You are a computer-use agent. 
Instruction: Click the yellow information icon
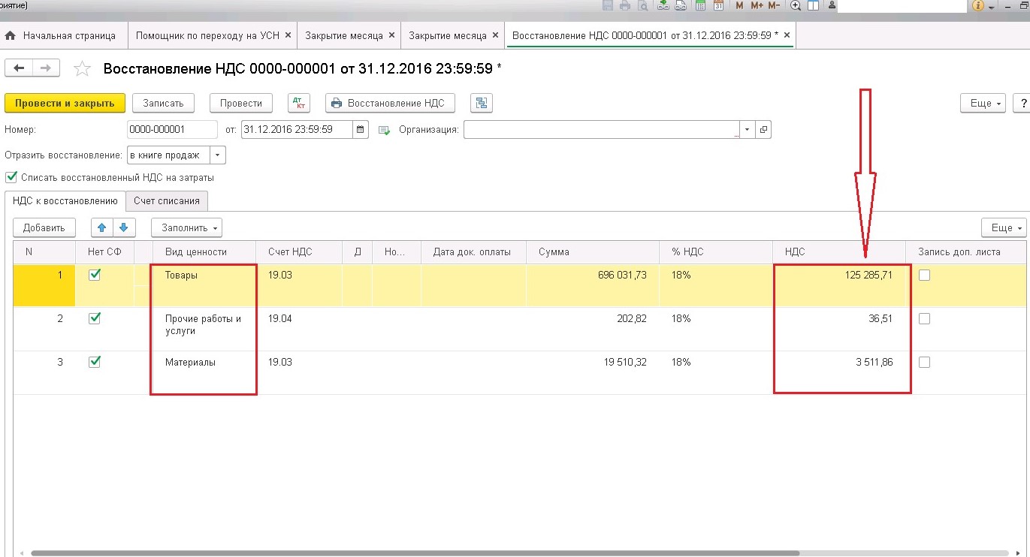tap(977, 6)
